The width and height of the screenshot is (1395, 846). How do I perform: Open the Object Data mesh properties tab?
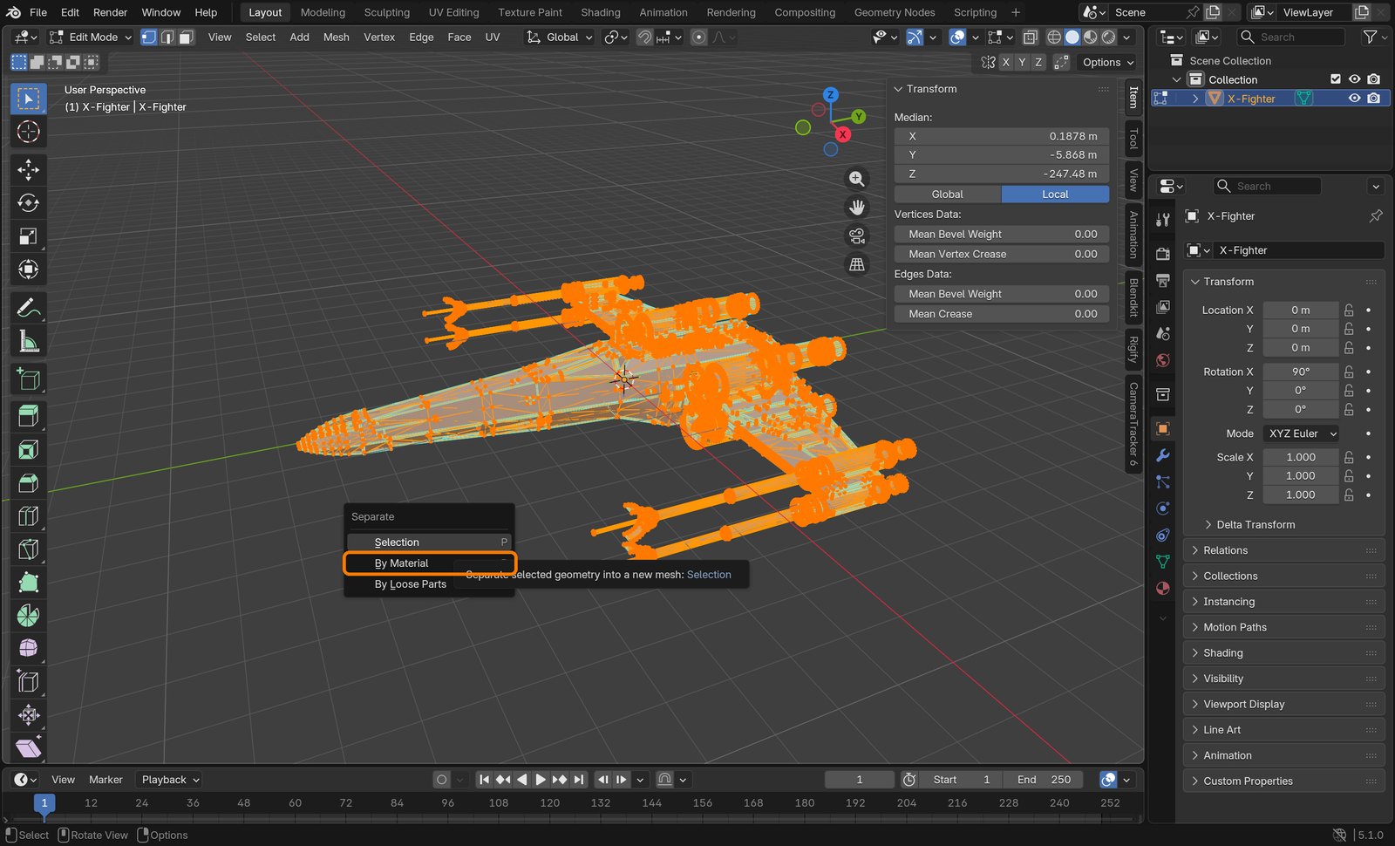point(1162,562)
